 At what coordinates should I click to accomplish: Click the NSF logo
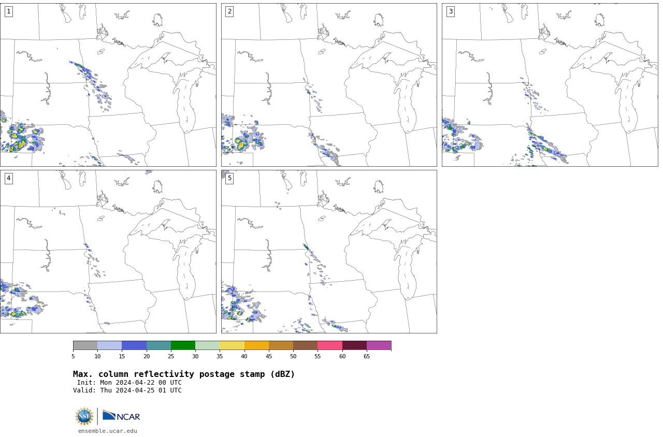click(84, 416)
